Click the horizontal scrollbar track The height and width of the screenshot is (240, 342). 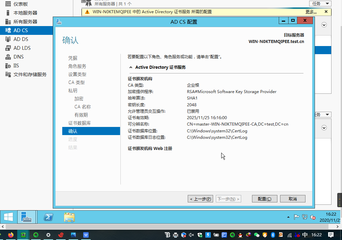[167, 227]
